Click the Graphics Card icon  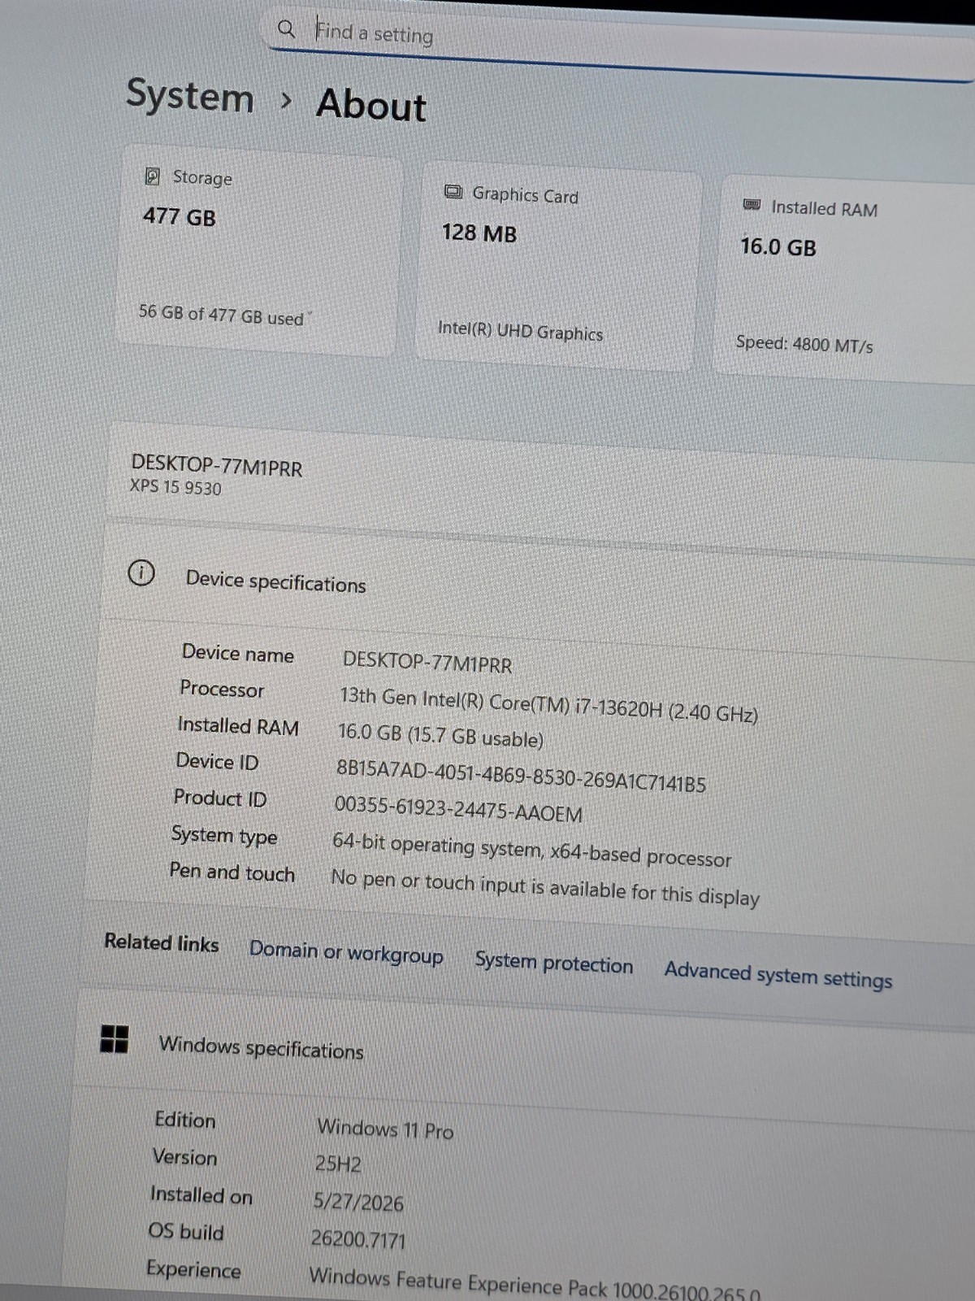453,192
